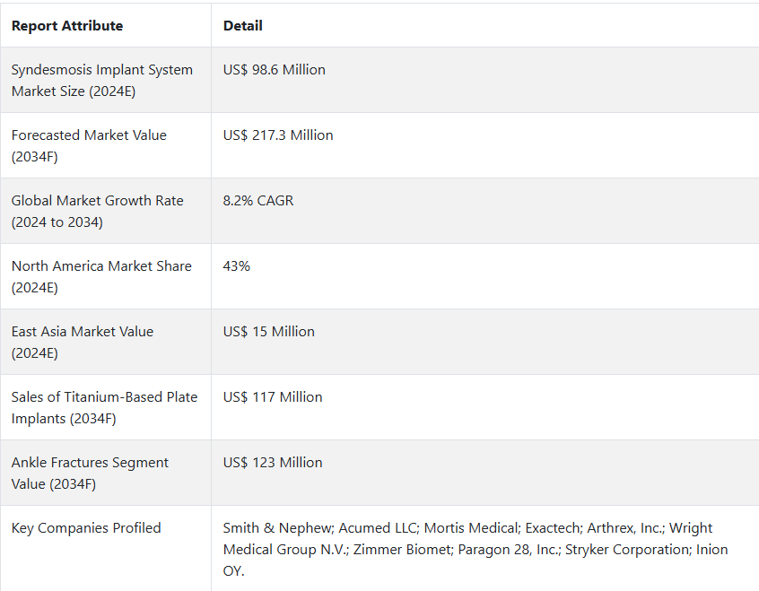Click the Detail column header
This screenshot has width=759, height=591.
click(242, 26)
